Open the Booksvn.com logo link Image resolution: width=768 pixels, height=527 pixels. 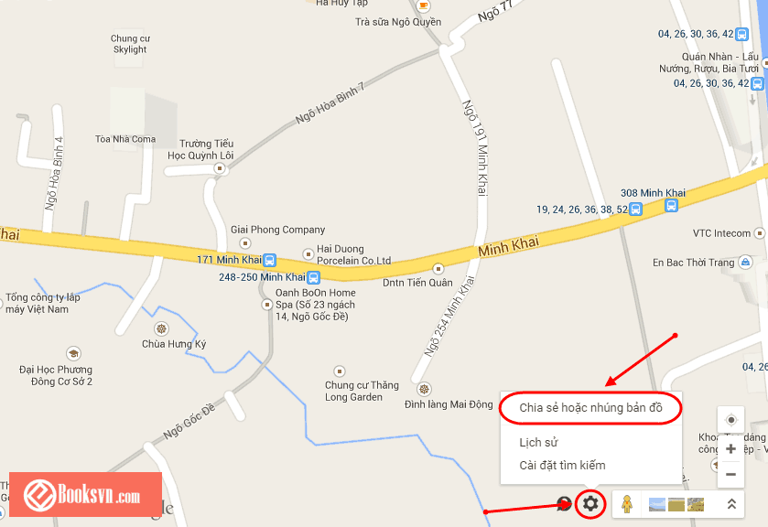click(x=86, y=494)
